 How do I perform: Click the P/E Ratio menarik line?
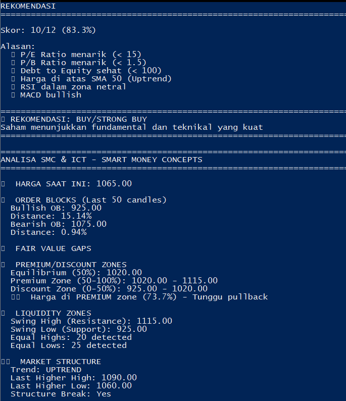[x=81, y=55]
